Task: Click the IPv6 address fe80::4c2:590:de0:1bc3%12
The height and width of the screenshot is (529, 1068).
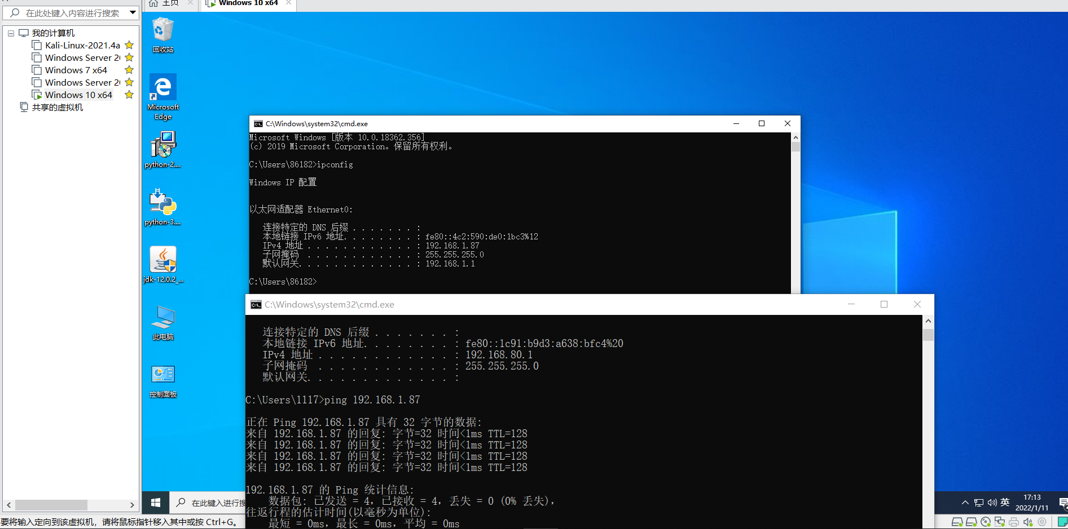Action: (x=482, y=237)
